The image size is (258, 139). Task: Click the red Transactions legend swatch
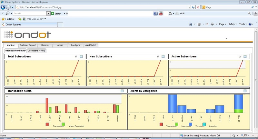(x=47, y=124)
